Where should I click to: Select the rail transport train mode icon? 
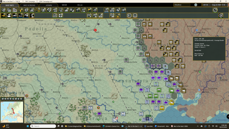pyautogui.click(x=9, y=15)
